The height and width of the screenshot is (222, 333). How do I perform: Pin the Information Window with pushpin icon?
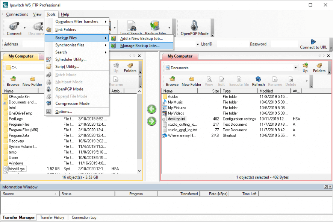click(326, 187)
